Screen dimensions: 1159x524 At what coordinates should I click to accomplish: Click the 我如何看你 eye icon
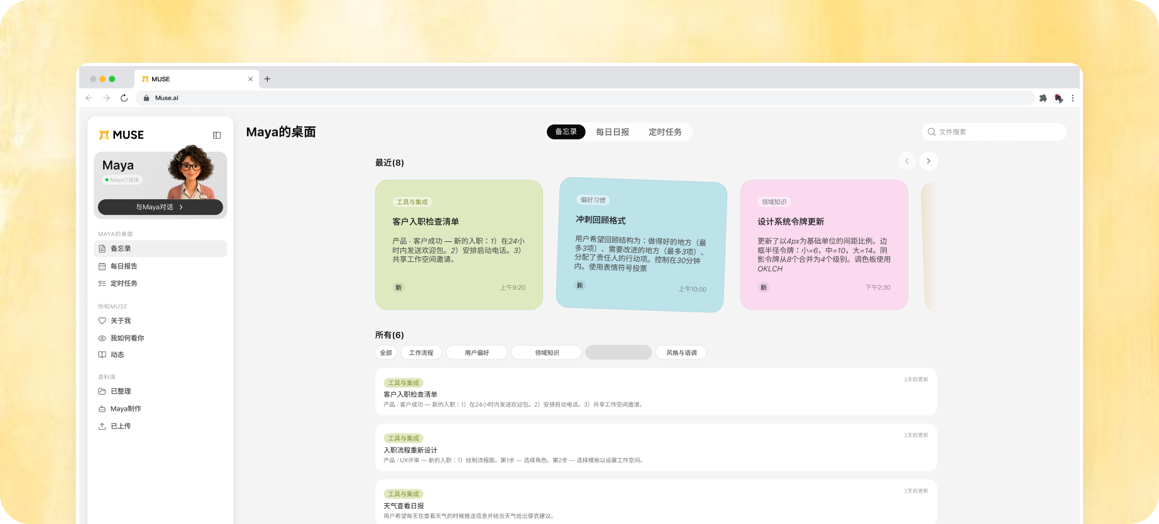pyautogui.click(x=102, y=338)
